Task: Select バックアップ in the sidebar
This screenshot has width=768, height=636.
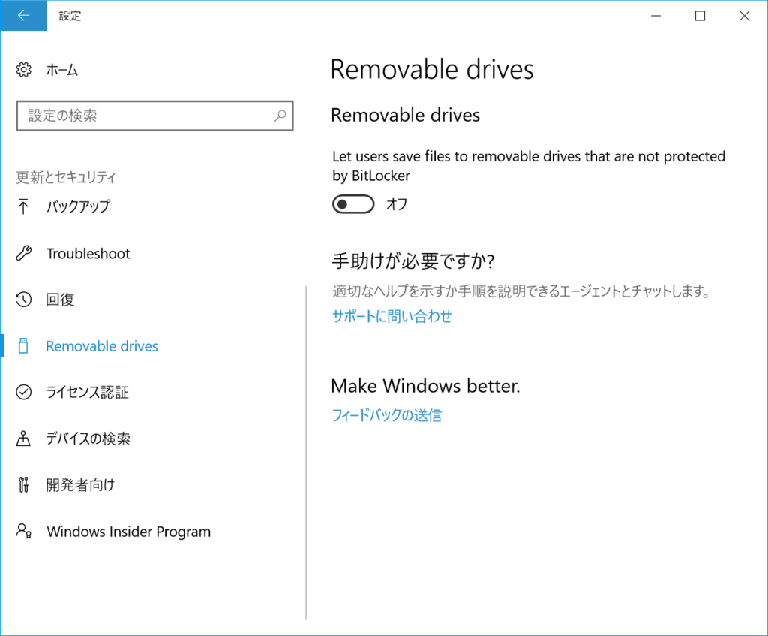Action: (x=78, y=206)
